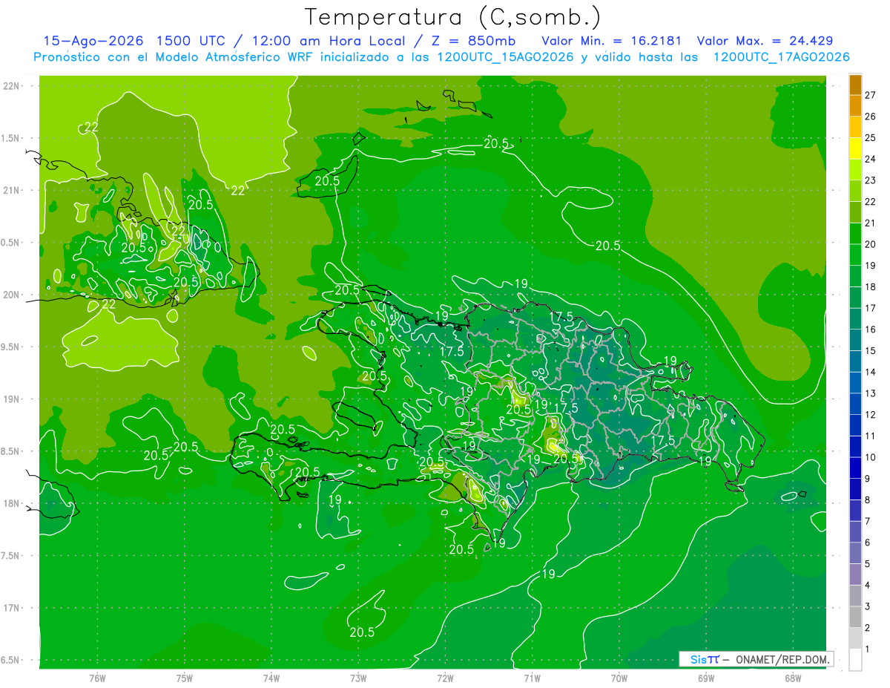The image size is (890, 688).
Task: Click the 76W longitude axis label
Action: click(x=97, y=678)
